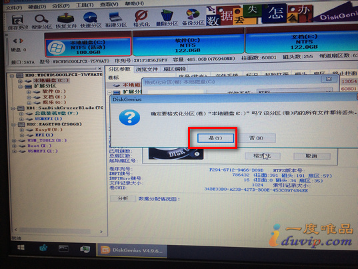Select 文档(E:) in the disk tree
358x269 pixels.
point(55,97)
